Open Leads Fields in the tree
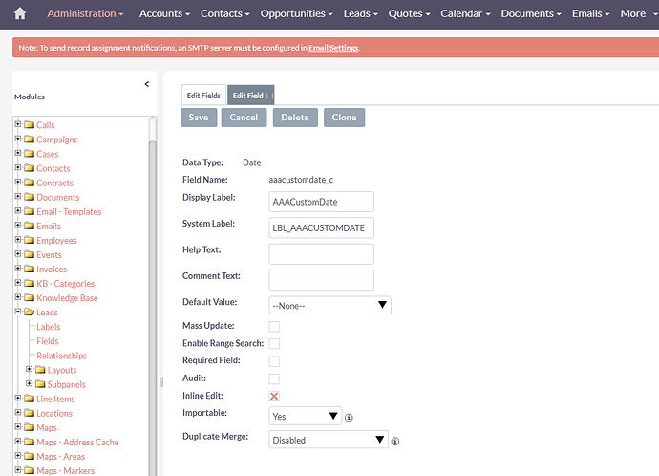Screen dimensions: 659x476 point(48,341)
